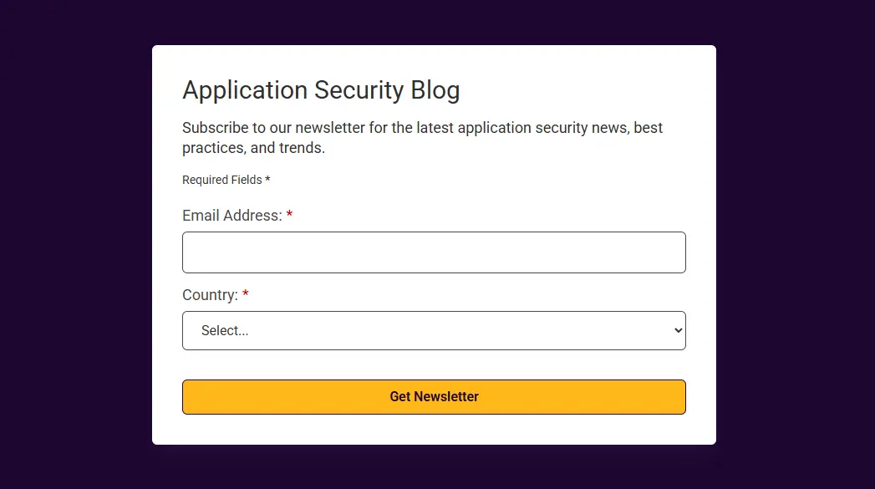
Task: Click the Email Address text input box
Action: click(434, 252)
